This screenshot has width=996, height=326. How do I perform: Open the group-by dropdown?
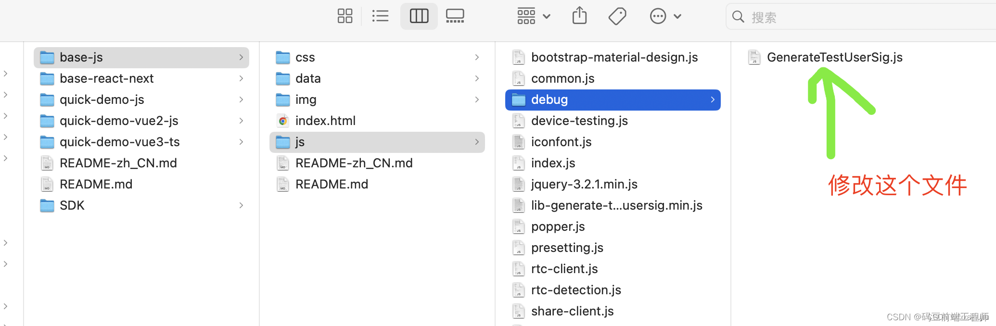pos(533,16)
